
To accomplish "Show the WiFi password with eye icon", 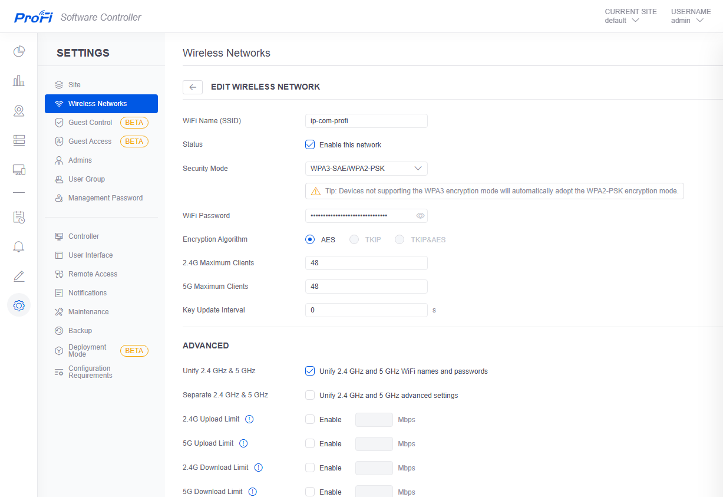I will tap(420, 216).
